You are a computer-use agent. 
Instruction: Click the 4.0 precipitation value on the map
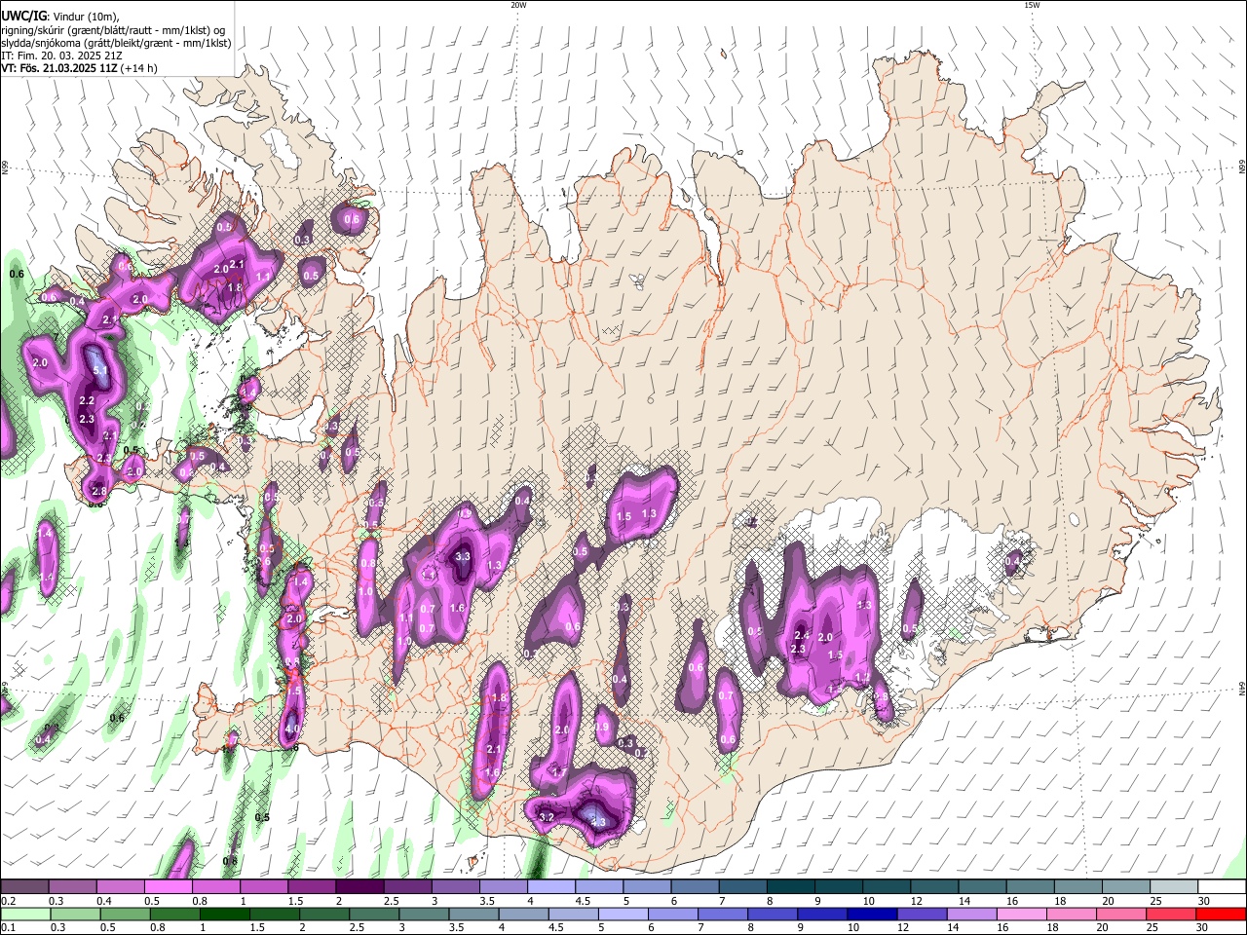(291, 729)
